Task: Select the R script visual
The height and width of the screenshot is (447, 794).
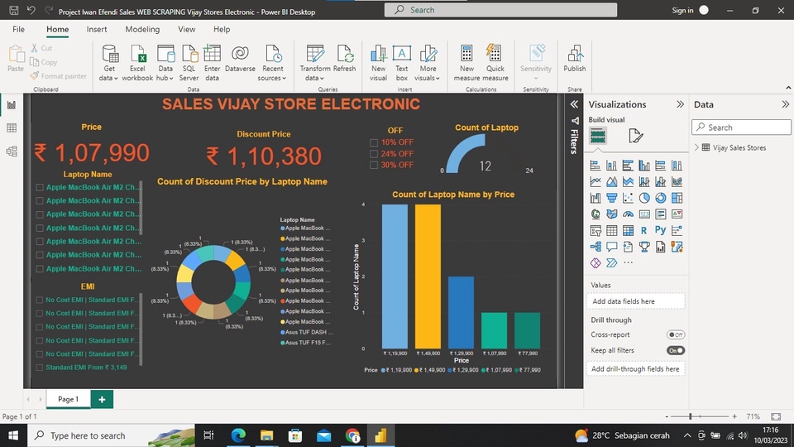Action: tap(644, 231)
